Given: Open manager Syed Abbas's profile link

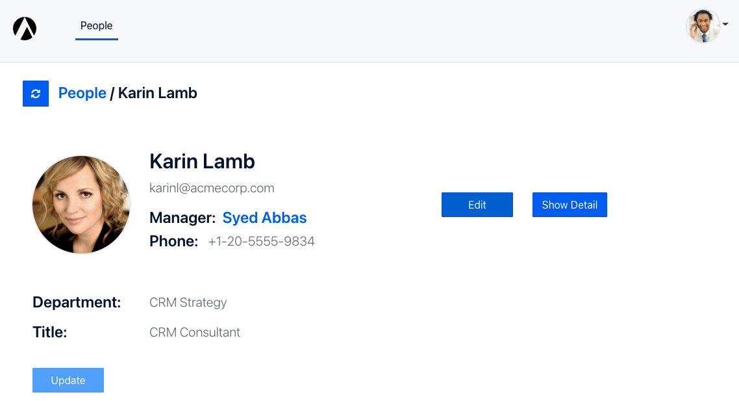Looking at the screenshot, I should tap(264, 218).
